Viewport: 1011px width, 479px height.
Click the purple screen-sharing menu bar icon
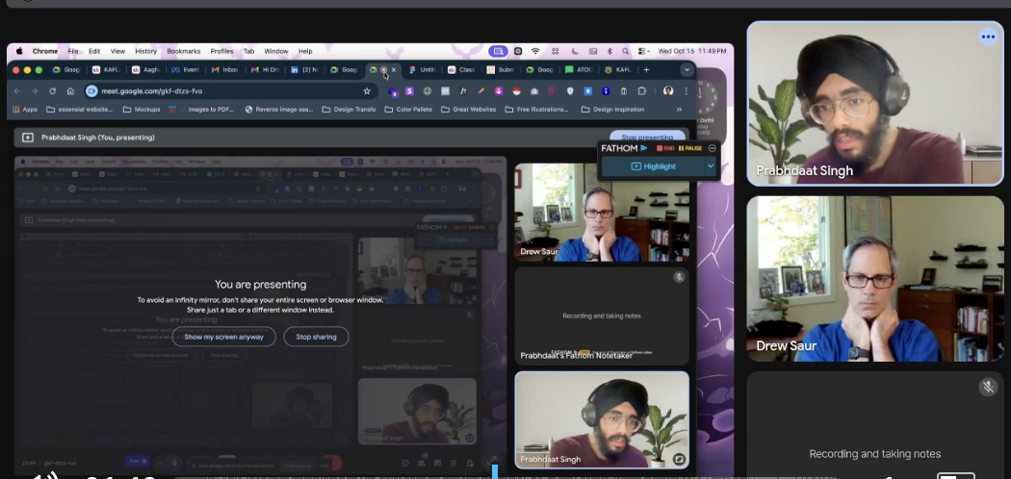click(497, 52)
